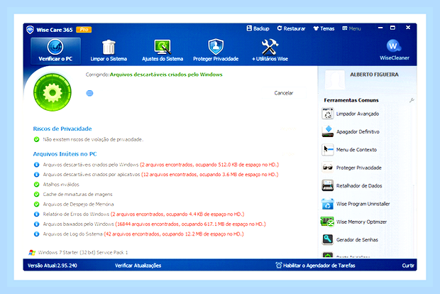440x294 pixels.
Task: Open Gerador de Senhas tool
Action: click(x=350, y=239)
